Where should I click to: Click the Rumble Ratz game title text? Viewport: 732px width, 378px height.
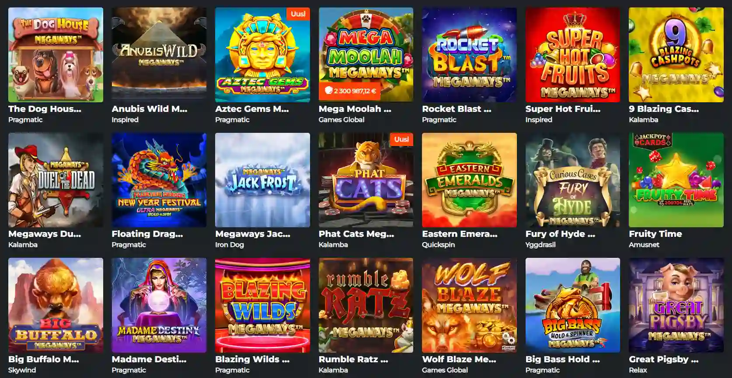click(353, 359)
